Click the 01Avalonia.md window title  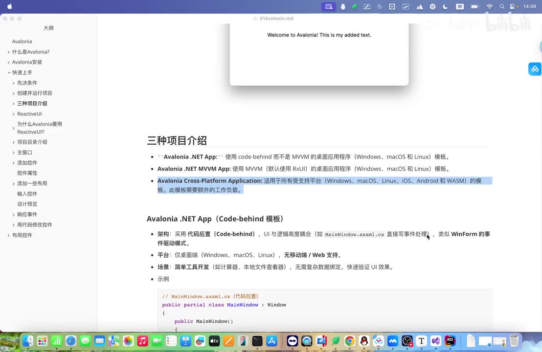(276, 18)
